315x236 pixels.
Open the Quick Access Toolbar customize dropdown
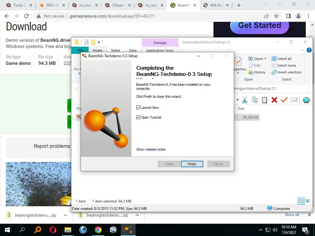click(99, 42)
